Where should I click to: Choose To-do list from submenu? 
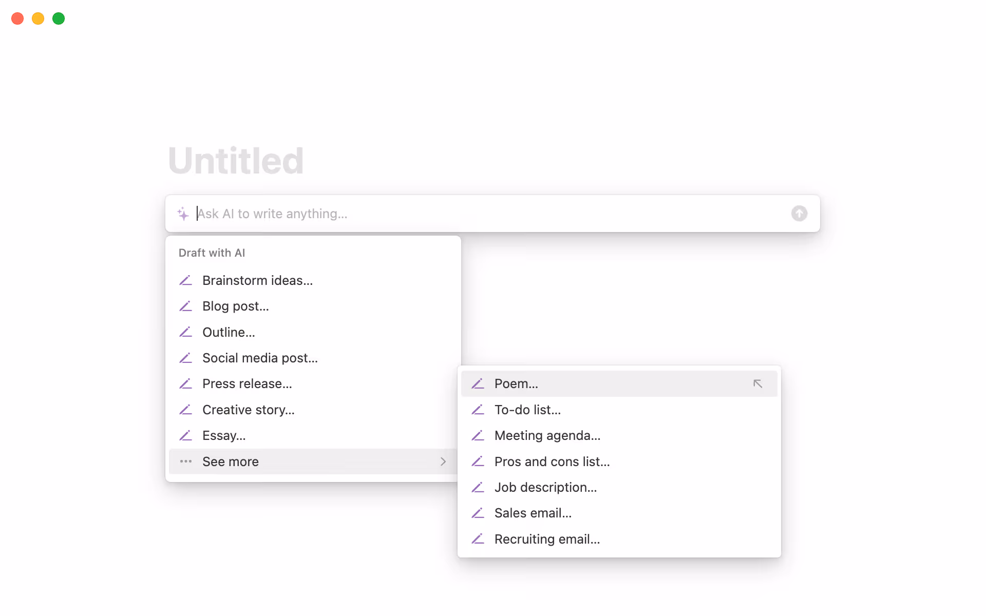click(619, 410)
